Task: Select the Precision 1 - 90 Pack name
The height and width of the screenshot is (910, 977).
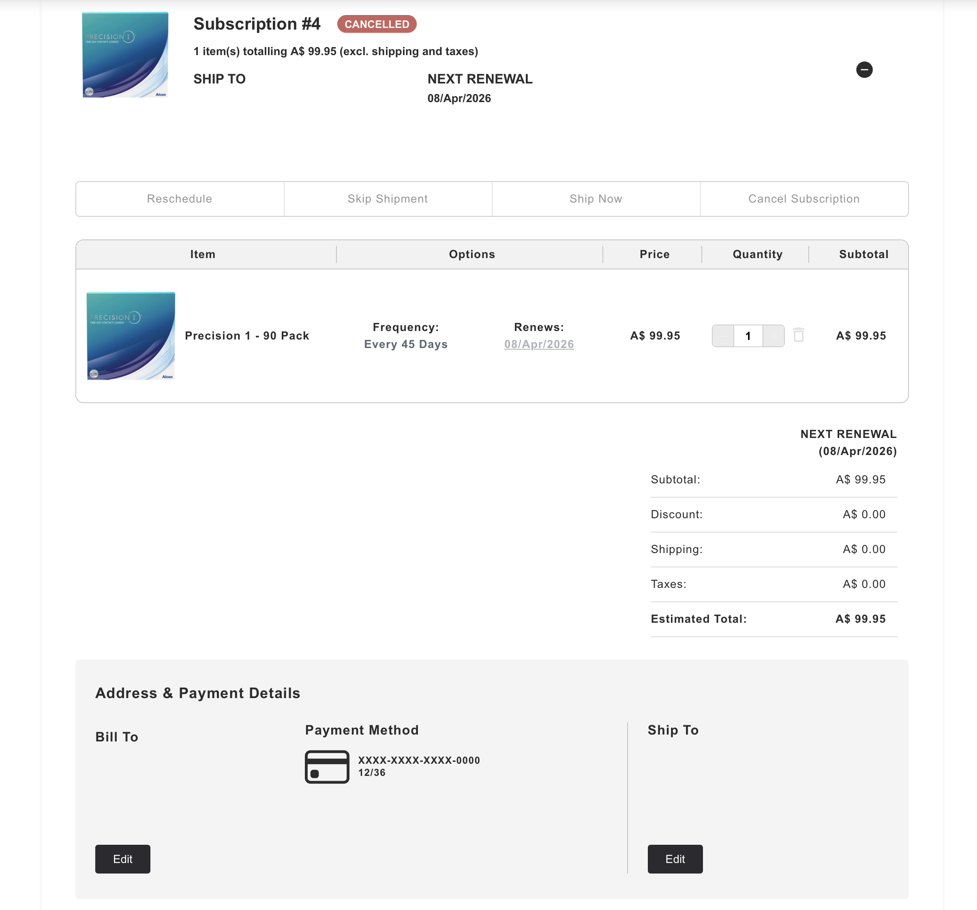Action: (247, 336)
